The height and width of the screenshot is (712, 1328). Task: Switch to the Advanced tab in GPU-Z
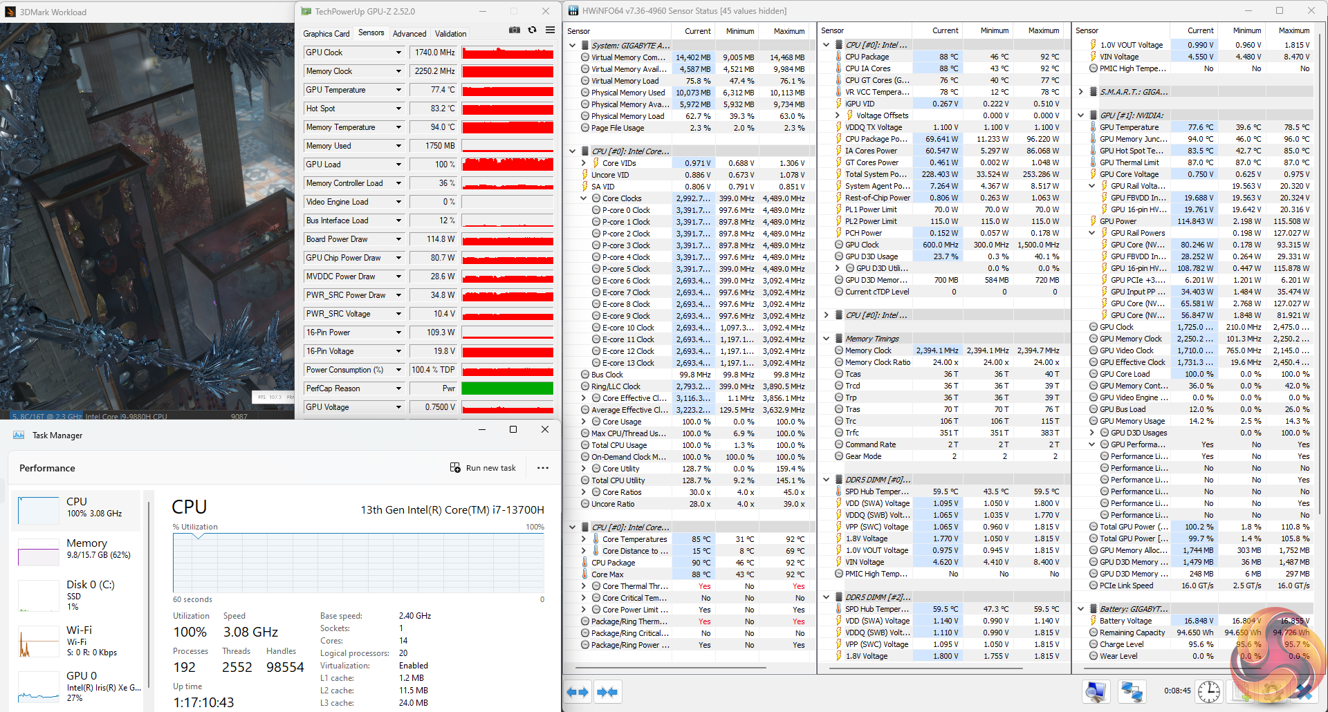[x=409, y=34]
